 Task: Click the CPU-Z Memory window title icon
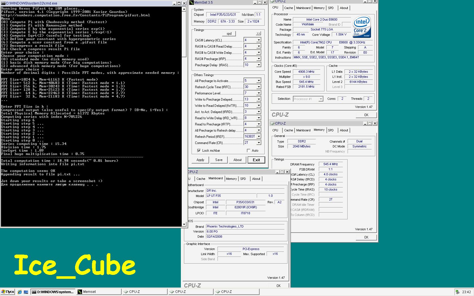point(272,123)
